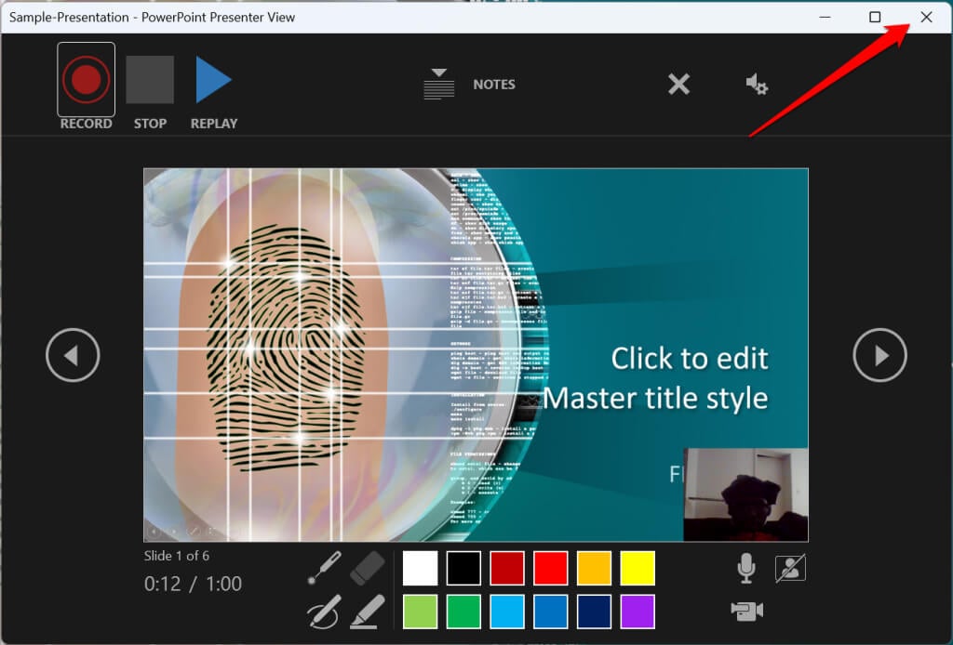Pick the yellow ink color

[638, 568]
